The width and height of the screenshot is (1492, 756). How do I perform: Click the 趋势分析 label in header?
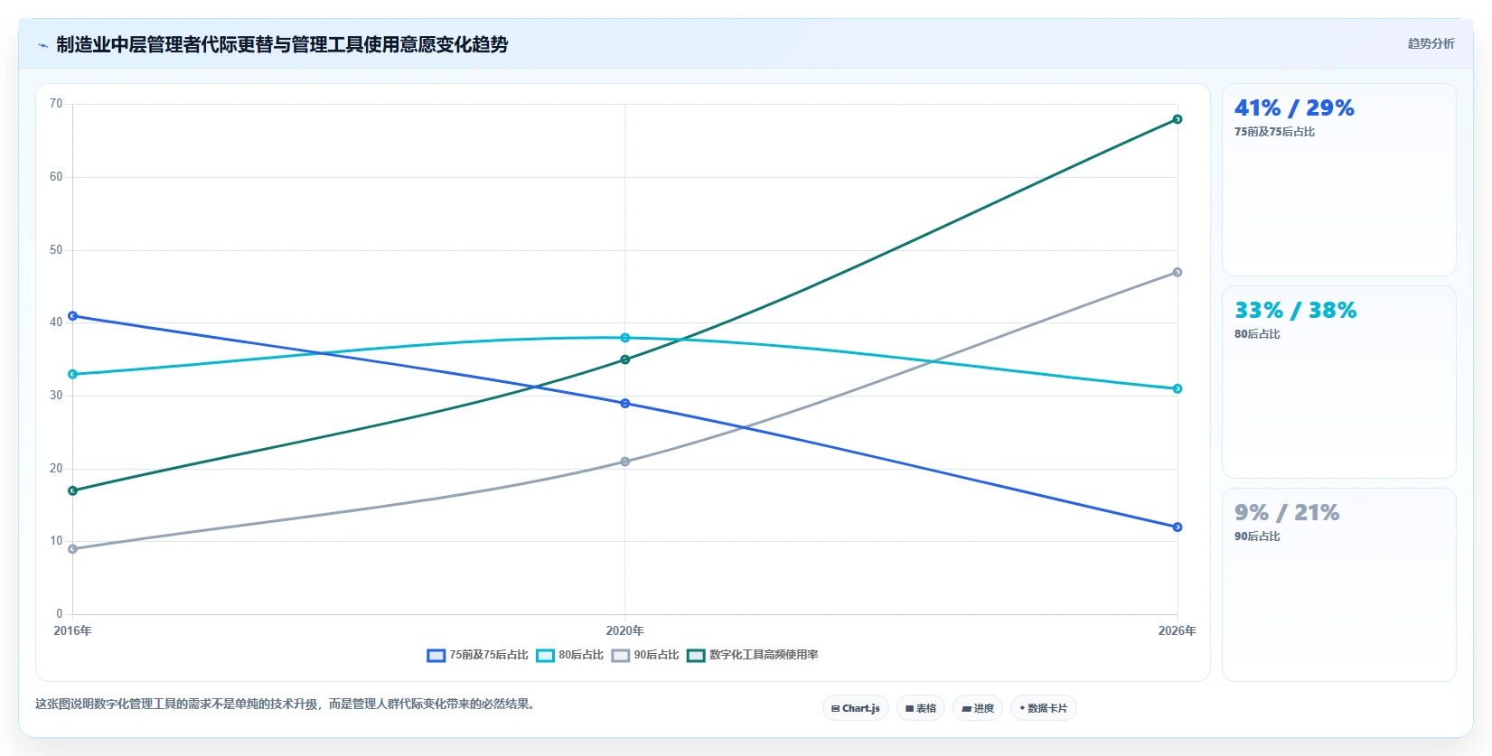coord(1431,43)
